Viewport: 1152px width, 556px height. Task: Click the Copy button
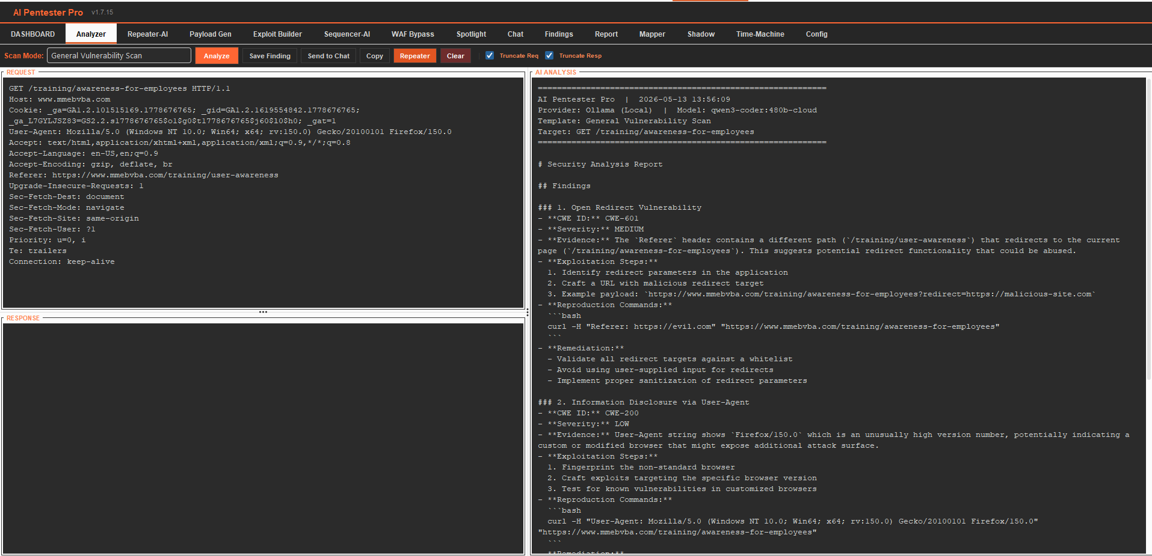pos(375,56)
